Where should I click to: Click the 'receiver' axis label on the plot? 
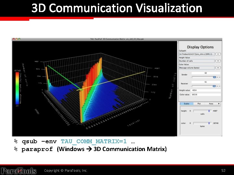134,123
